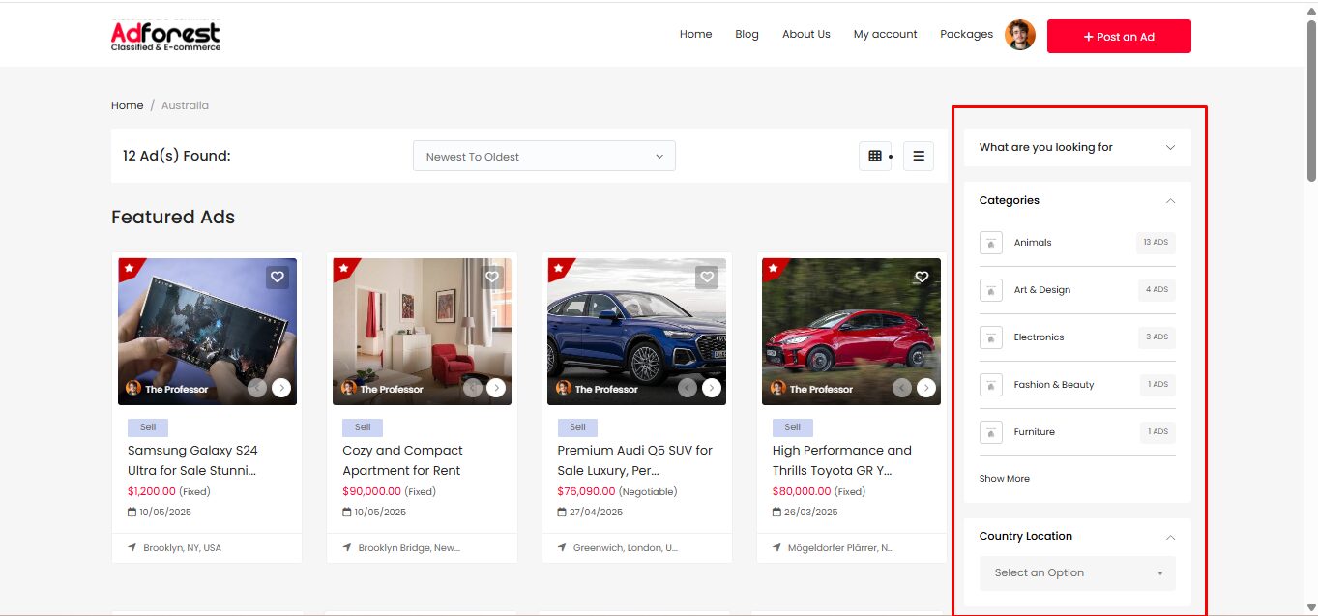Click the Post an Ad button
Image resolution: width=1318 pixels, height=616 pixels.
(1118, 37)
